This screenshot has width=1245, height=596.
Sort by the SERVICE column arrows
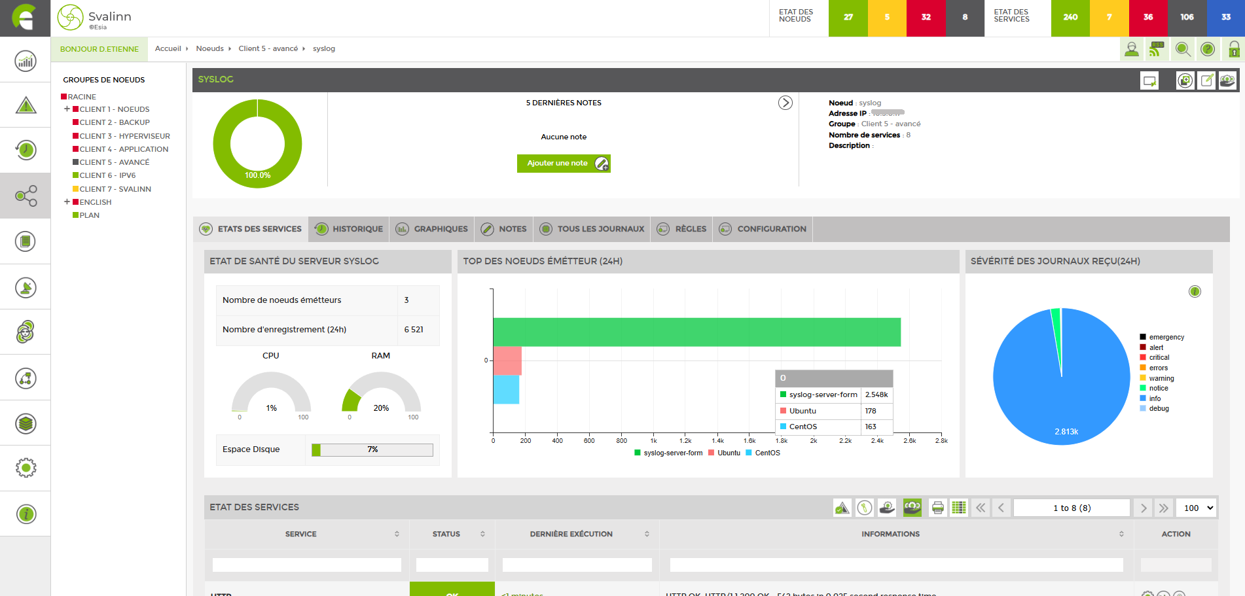397,535
